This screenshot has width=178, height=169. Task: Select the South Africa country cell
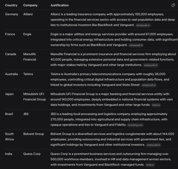pyautogui.click(x=9, y=136)
